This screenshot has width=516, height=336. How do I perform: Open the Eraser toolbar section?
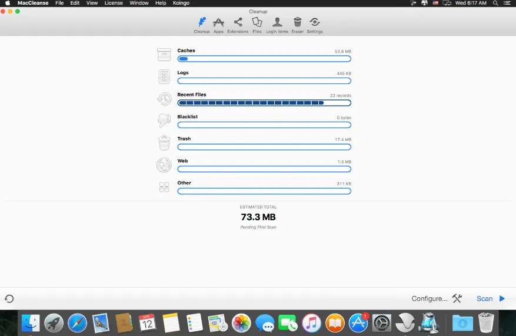coord(298,25)
